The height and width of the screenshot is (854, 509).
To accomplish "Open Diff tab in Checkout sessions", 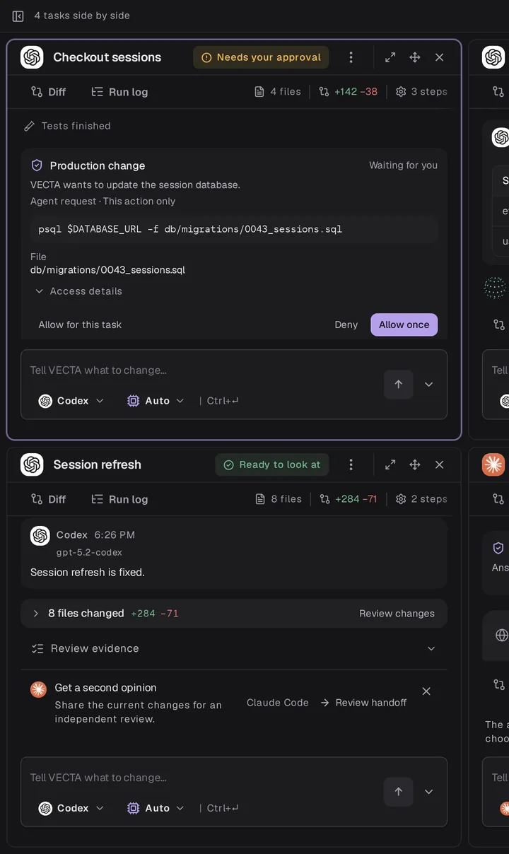I will [48, 92].
